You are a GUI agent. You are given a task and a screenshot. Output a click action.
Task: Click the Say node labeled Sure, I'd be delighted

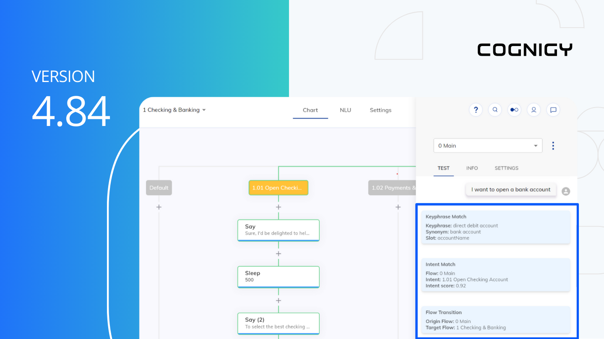click(x=278, y=230)
